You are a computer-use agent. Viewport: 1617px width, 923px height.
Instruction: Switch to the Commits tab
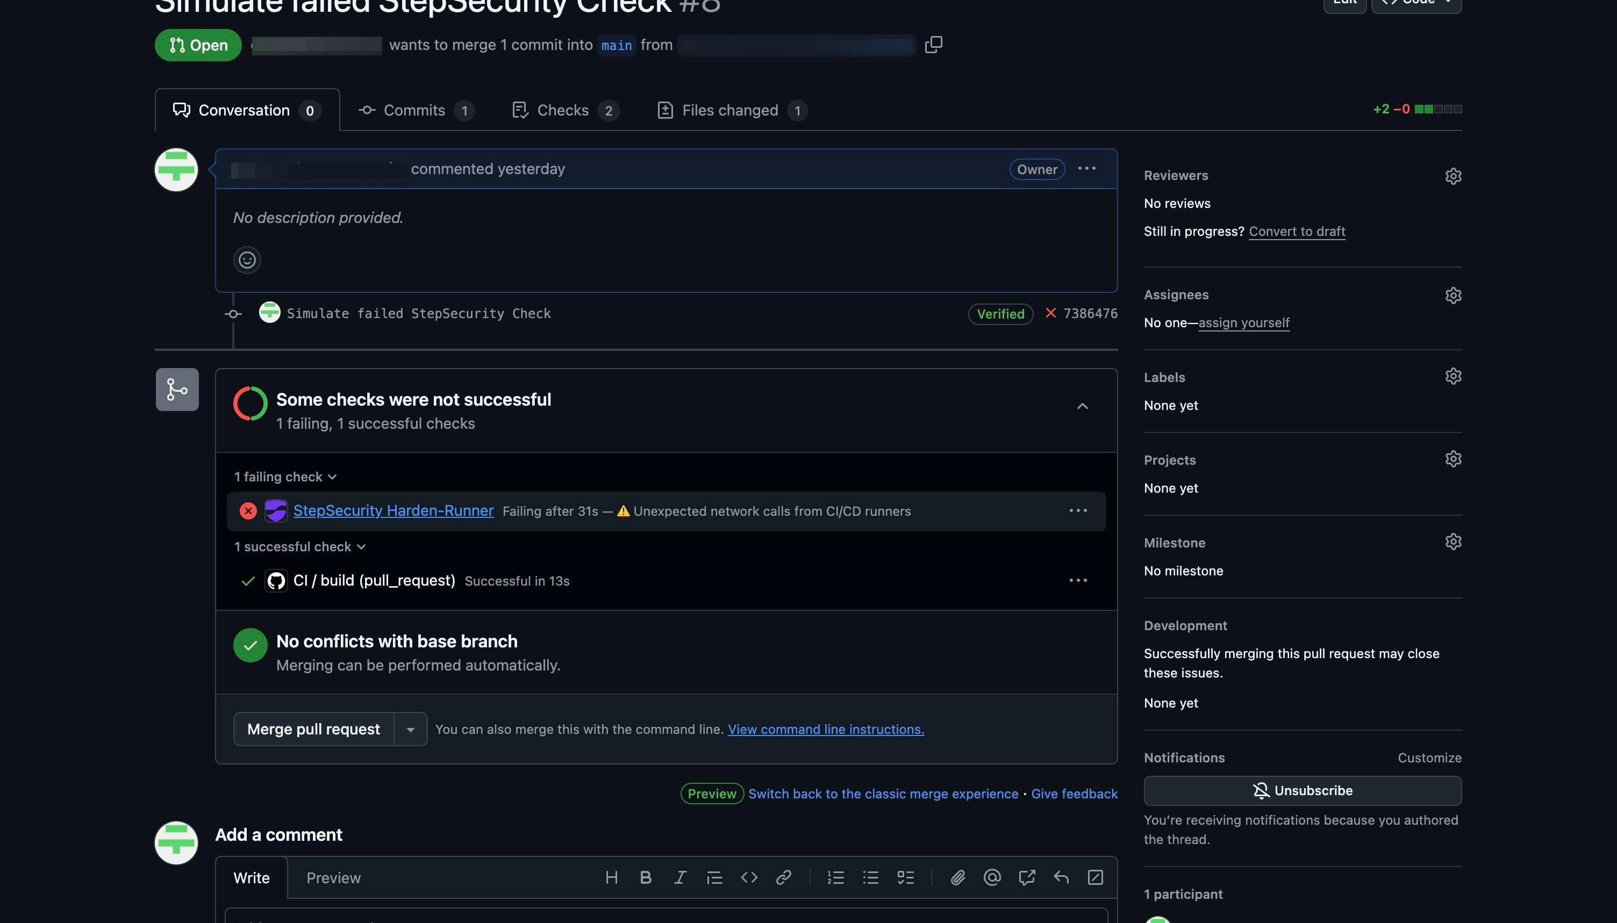pyautogui.click(x=416, y=110)
